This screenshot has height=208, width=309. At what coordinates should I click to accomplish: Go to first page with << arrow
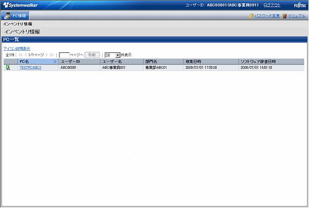point(21,55)
